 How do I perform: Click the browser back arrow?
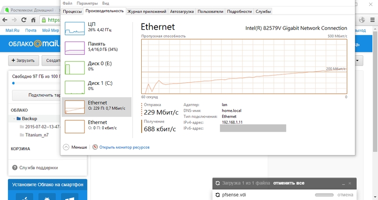click(x=6, y=20)
